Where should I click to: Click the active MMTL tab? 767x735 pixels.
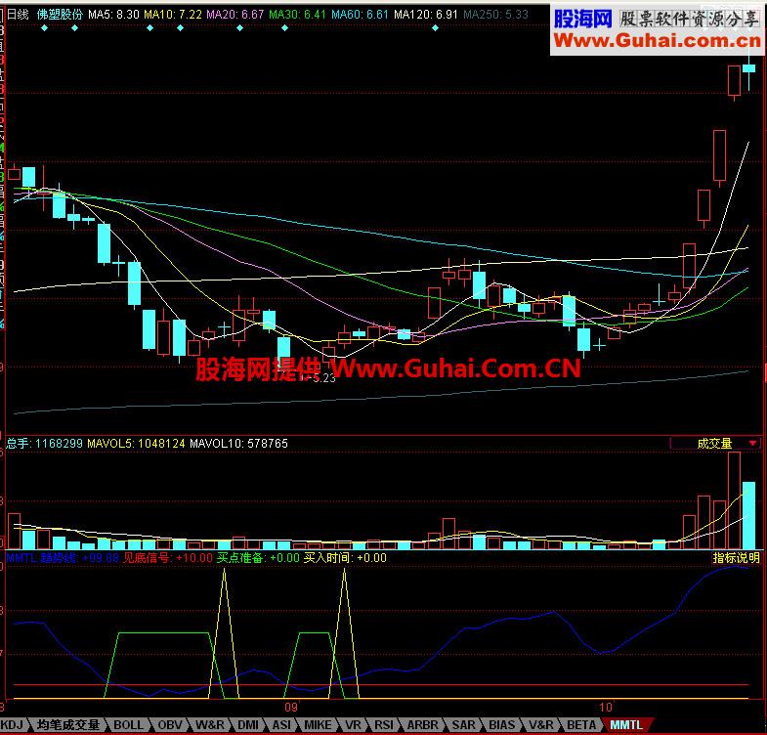[x=626, y=724]
